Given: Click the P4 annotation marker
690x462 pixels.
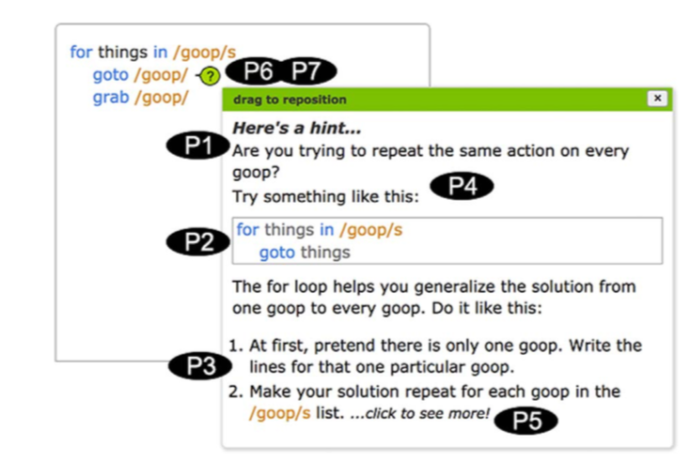Looking at the screenshot, I should [x=462, y=186].
